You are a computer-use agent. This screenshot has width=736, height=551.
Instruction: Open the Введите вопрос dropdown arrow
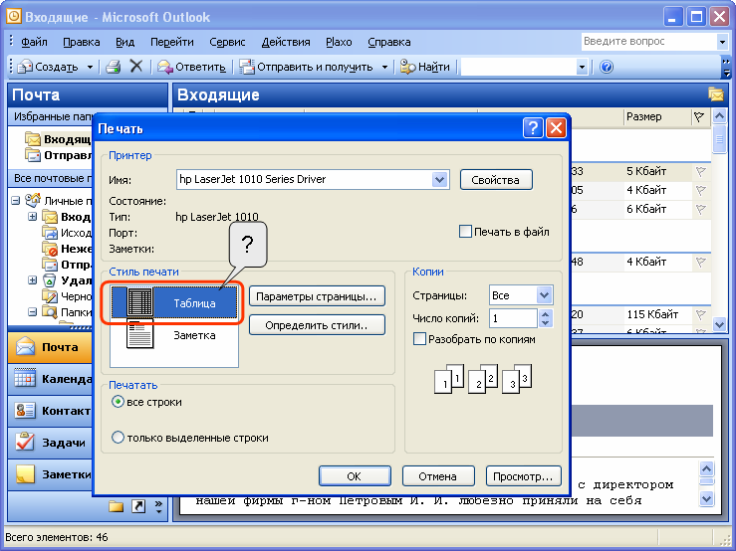pos(722,42)
